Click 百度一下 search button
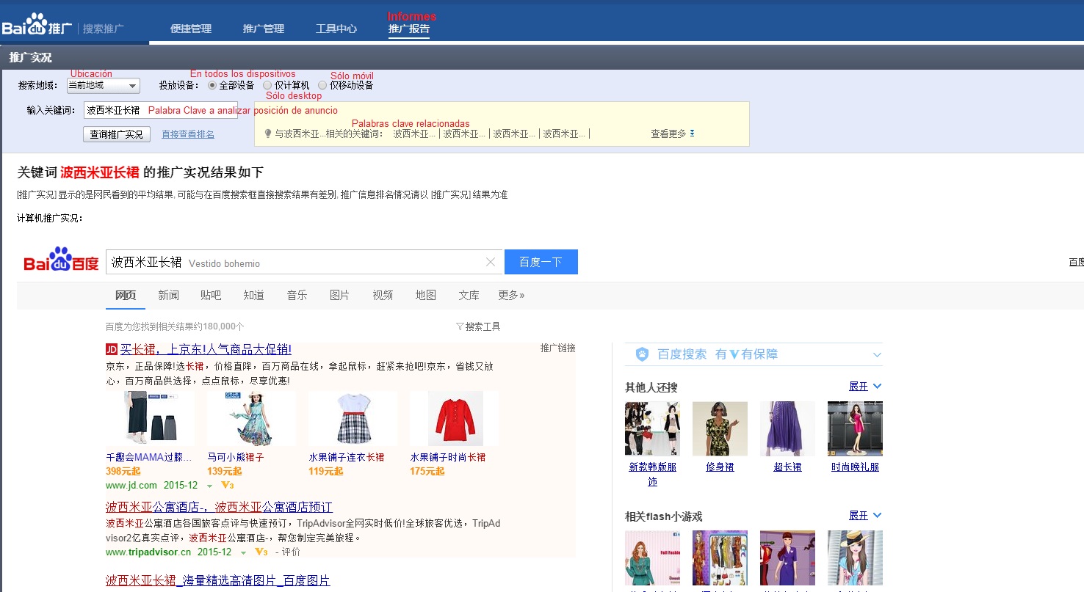The image size is (1084, 592). click(x=541, y=262)
